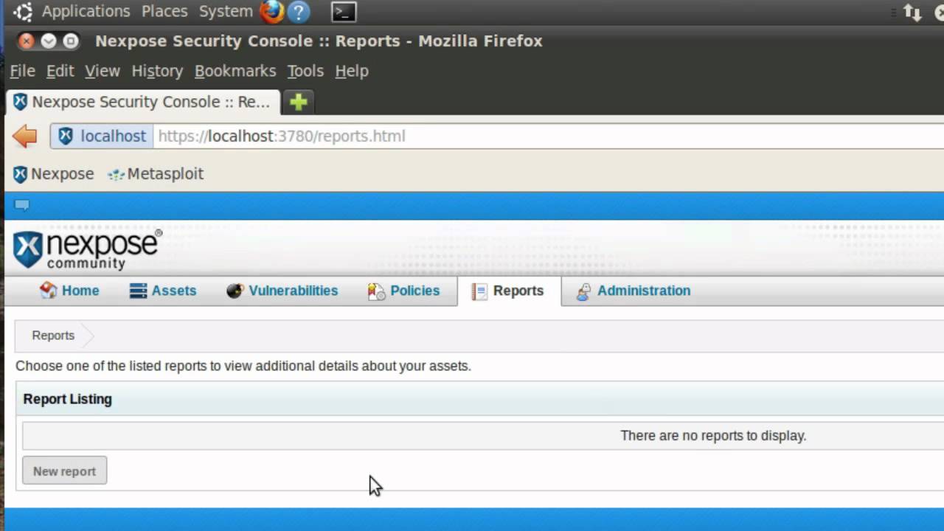The image size is (944, 531).
Task: Open the Places menu in the top panel
Action: [164, 12]
